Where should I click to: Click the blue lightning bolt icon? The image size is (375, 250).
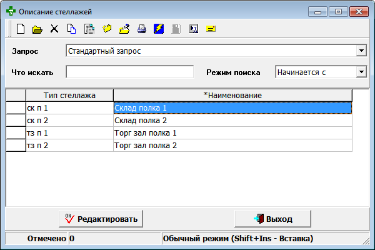[159, 29]
